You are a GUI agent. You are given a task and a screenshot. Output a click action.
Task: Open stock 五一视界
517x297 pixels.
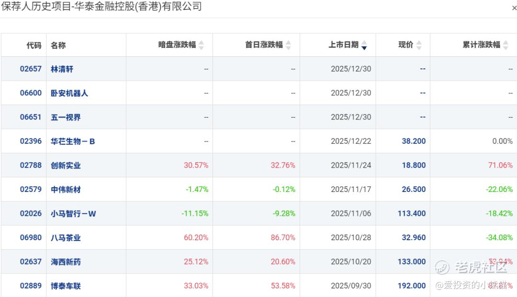tap(66, 117)
